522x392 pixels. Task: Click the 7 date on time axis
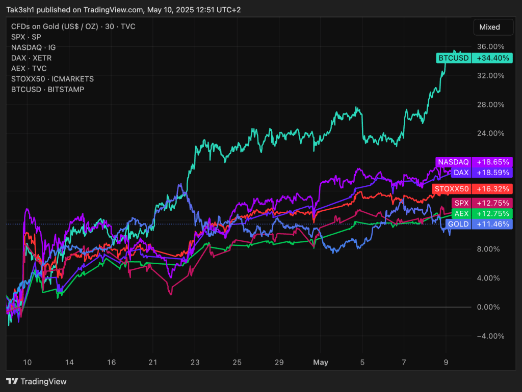(404, 362)
